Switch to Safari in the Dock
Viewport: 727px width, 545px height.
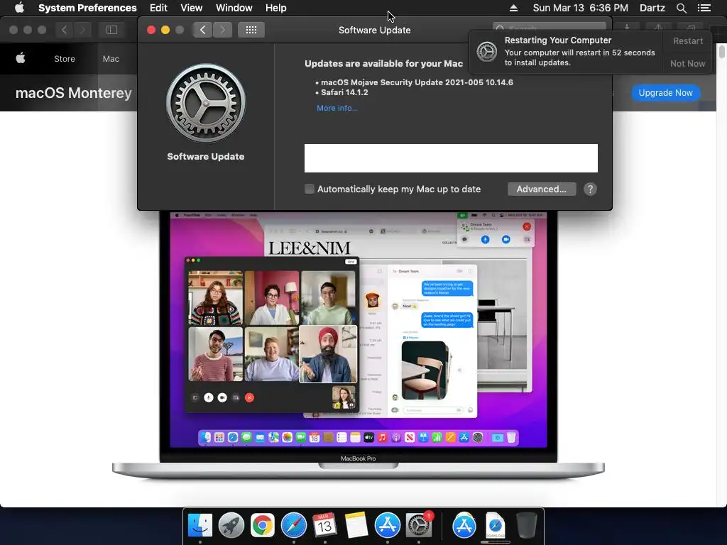coord(293,526)
